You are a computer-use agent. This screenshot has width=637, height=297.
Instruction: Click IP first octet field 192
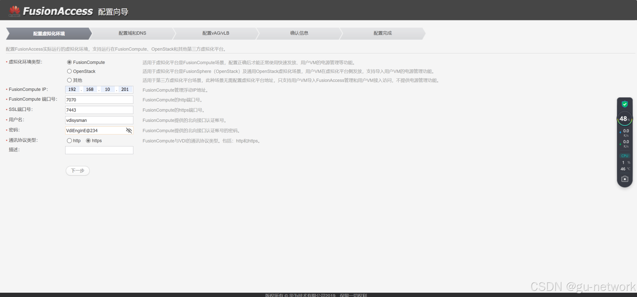point(72,89)
